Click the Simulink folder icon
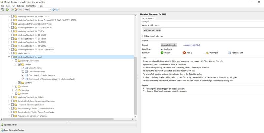This screenshot has width=264, height=133. click(x=19, y=86)
